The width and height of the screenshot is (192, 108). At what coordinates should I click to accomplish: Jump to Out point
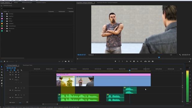(141, 61)
